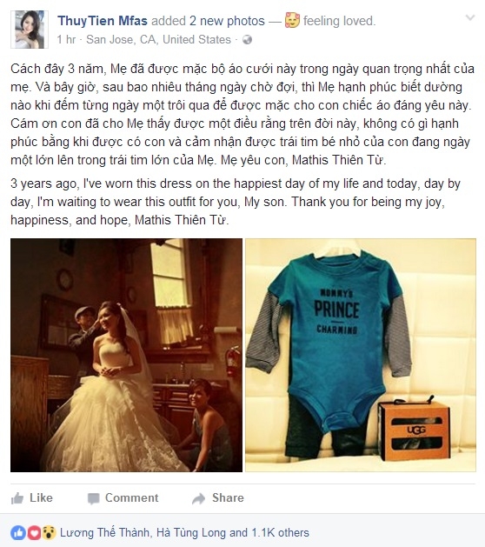Open San Jose, CA location link

coord(158,39)
